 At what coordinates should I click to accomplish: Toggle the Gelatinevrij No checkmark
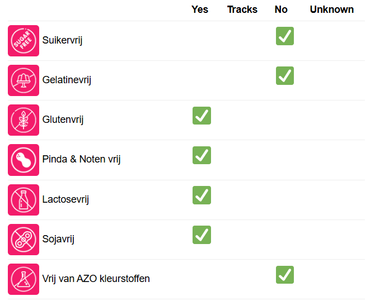tap(284, 76)
